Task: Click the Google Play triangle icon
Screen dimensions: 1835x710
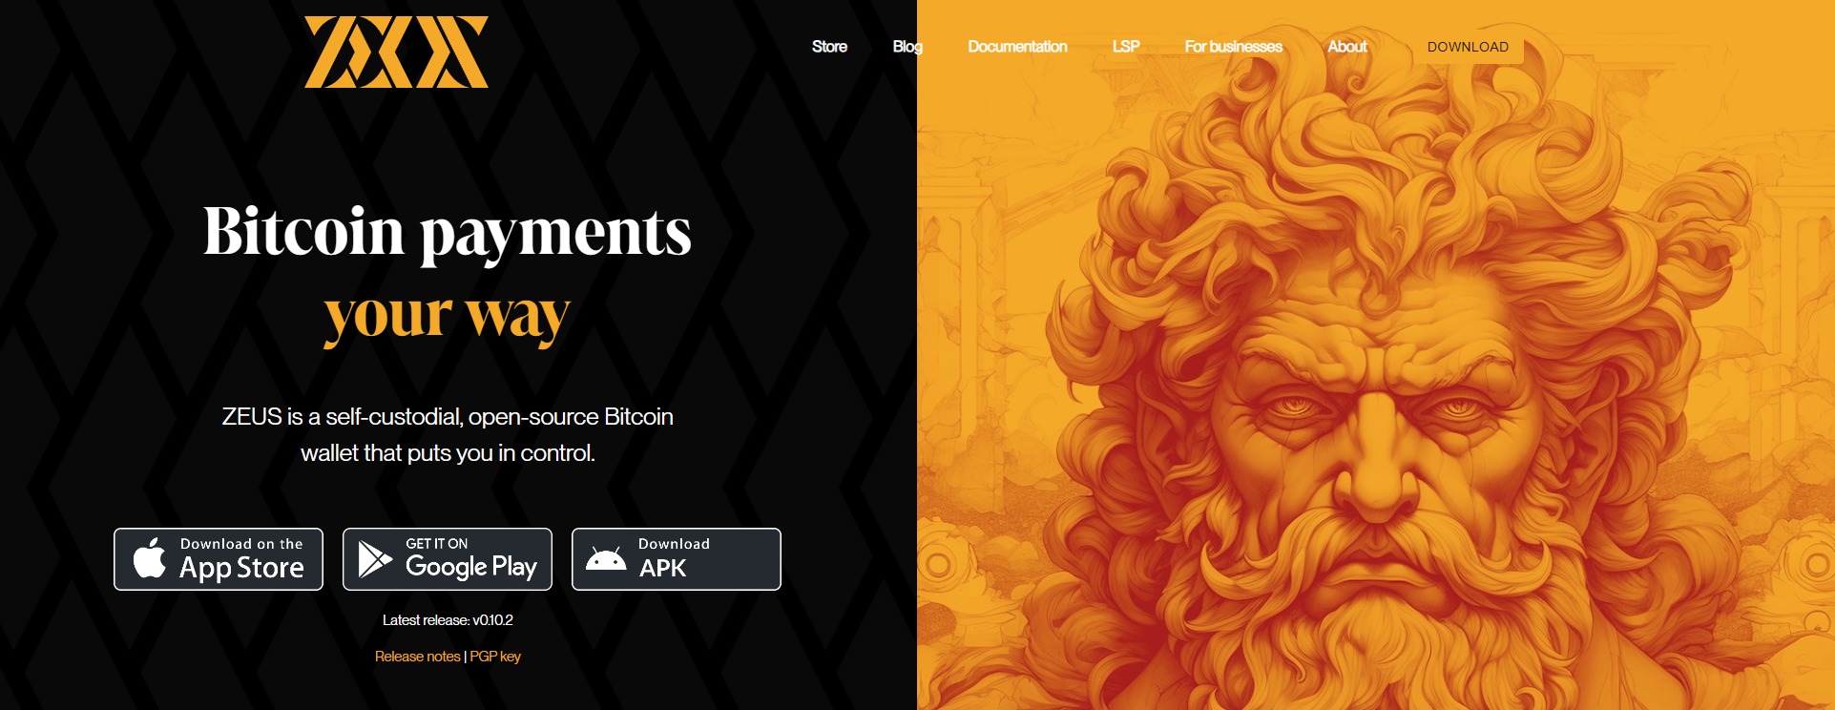Action: [375, 559]
